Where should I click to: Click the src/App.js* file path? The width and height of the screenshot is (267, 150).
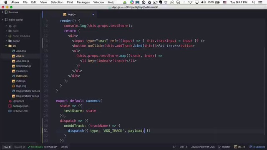coord(51,147)
